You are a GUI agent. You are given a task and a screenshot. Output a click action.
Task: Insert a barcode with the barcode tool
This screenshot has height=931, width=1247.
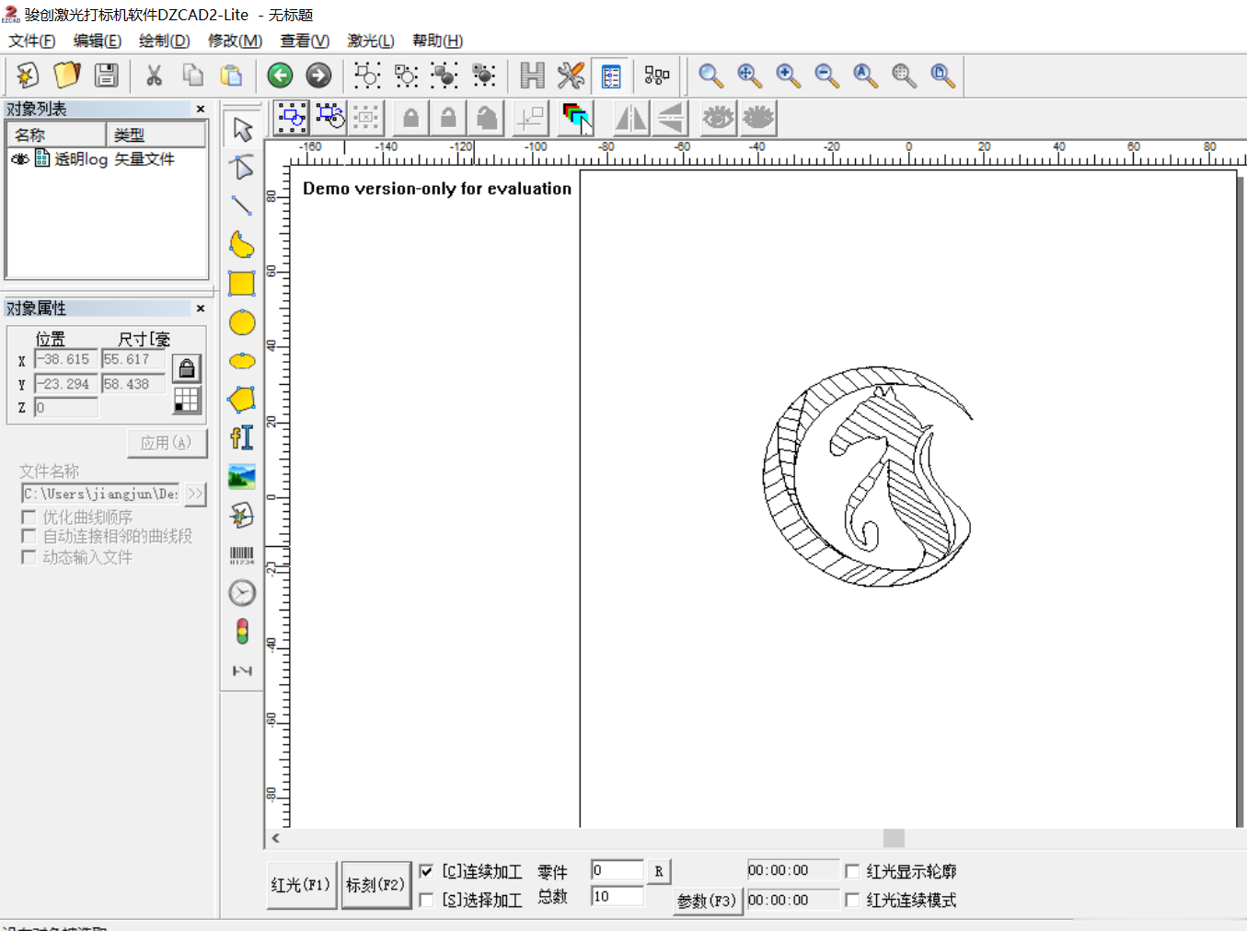(242, 554)
